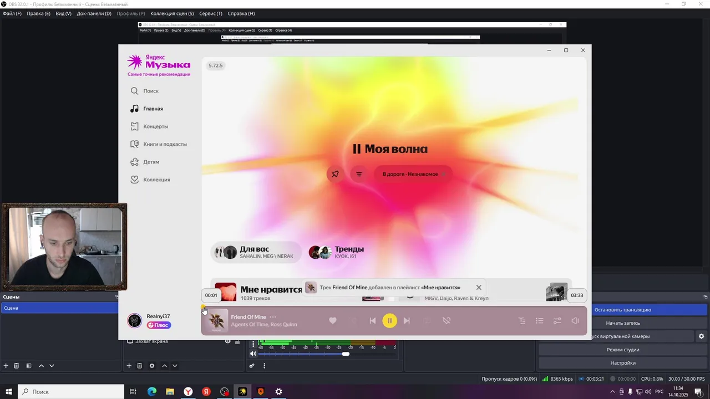Open OBS Сервис (T) menu

tap(211, 13)
